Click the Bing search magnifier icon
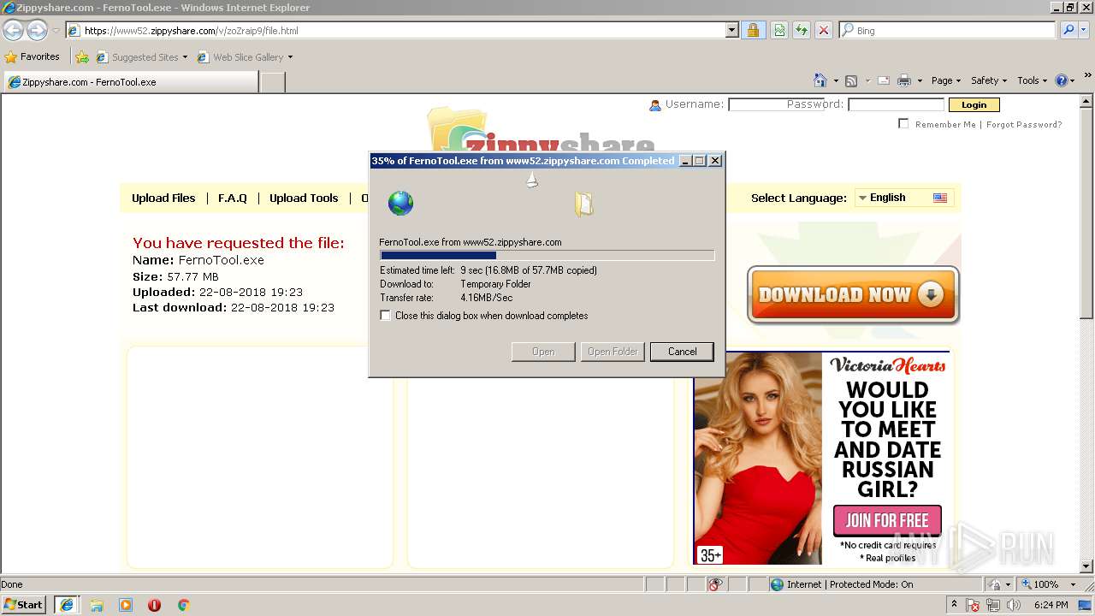The image size is (1095, 616). (x=1068, y=30)
